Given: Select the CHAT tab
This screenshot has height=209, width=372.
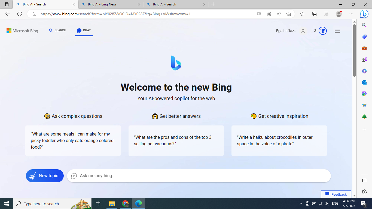Looking at the screenshot, I should (x=84, y=30).
